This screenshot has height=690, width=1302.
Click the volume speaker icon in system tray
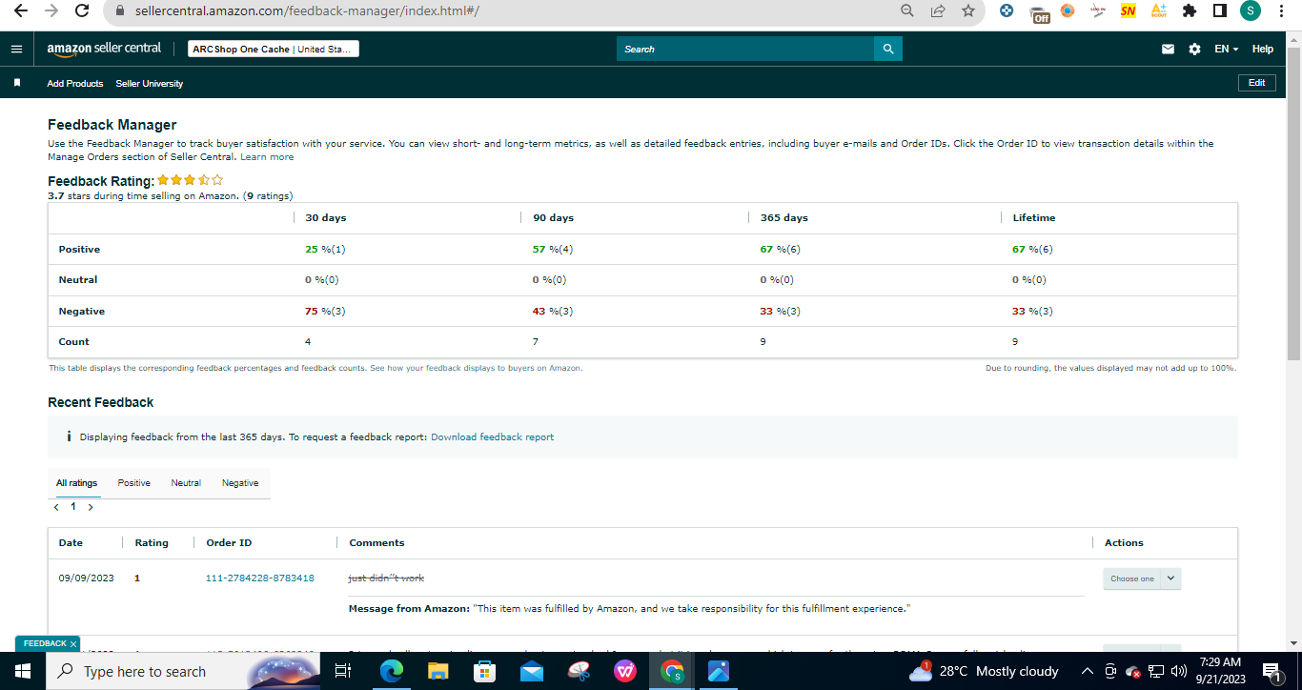click(x=1179, y=672)
